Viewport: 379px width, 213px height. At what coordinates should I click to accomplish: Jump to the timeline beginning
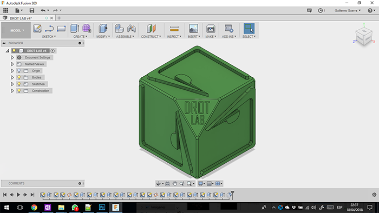point(4,195)
